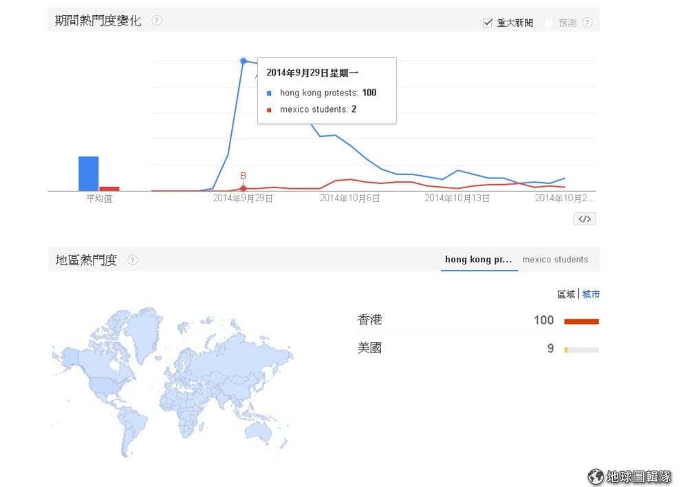Select the hong kong pr... tab
681x487 pixels.
tap(478, 260)
